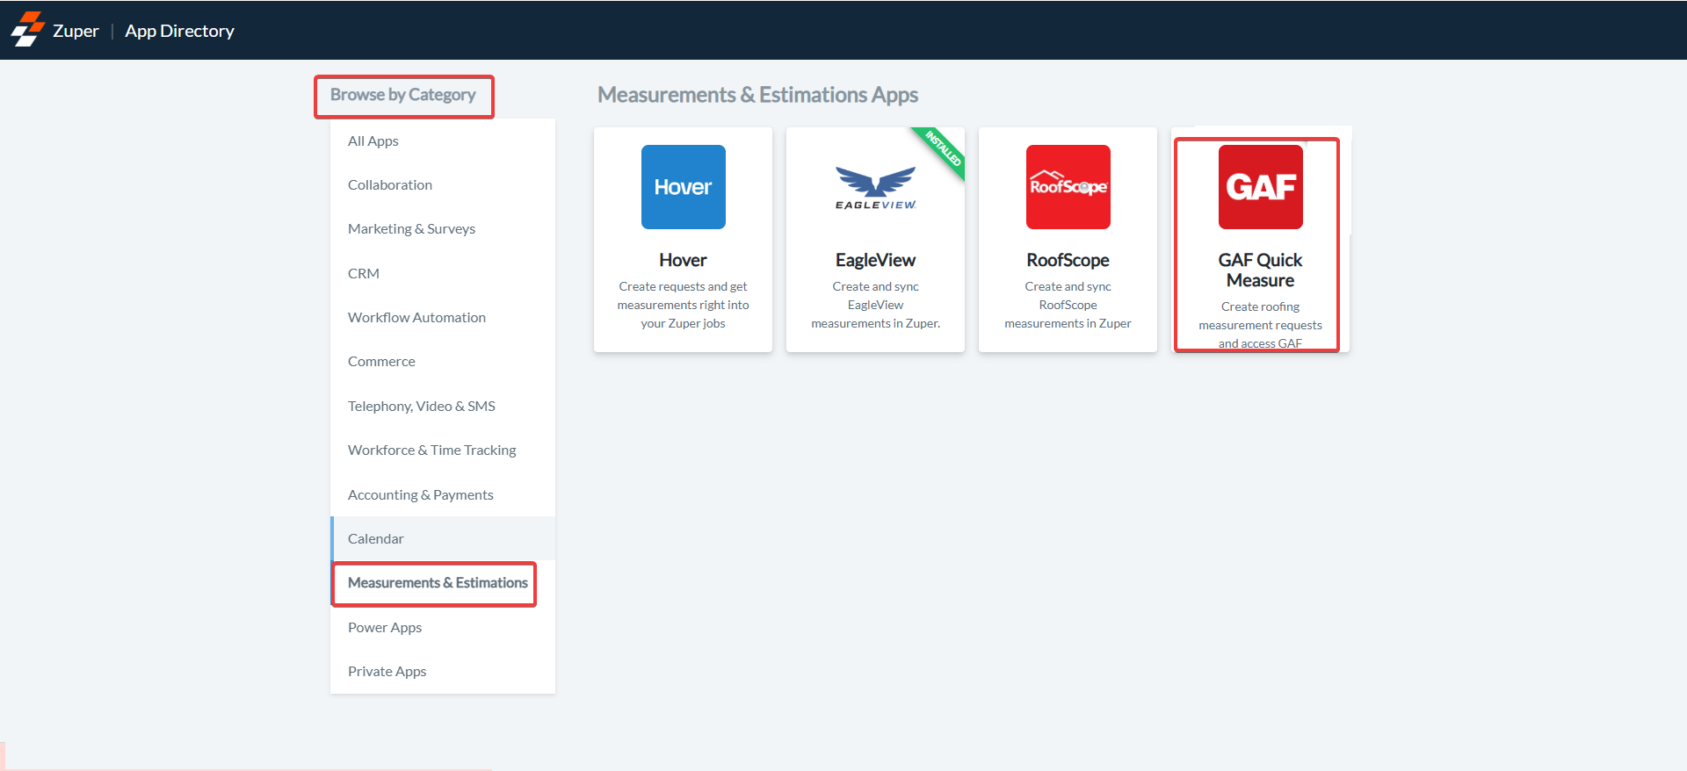Image resolution: width=1687 pixels, height=771 pixels.
Task: Open the EagleView eagle logo
Action: pos(875,188)
